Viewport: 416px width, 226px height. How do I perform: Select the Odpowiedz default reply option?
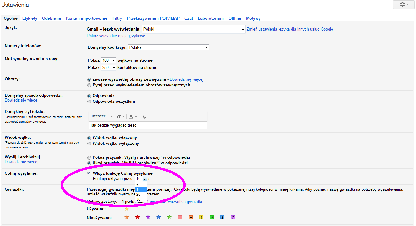click(x=89, y=96)
